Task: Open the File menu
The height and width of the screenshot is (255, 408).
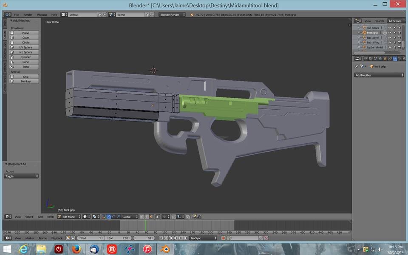Action: point(17,15)
